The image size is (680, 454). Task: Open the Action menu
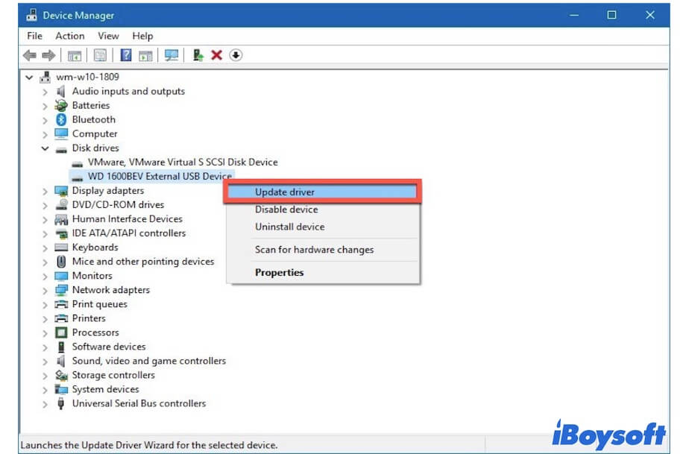69,35
